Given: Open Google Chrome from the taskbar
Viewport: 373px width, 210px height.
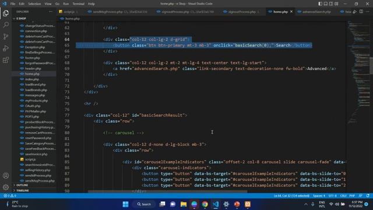Looking at the screenshot, I should (x=205, y=204).
